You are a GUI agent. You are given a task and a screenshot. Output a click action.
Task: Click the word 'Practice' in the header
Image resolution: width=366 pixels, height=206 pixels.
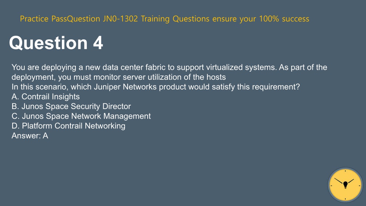(x=34, y=19)
